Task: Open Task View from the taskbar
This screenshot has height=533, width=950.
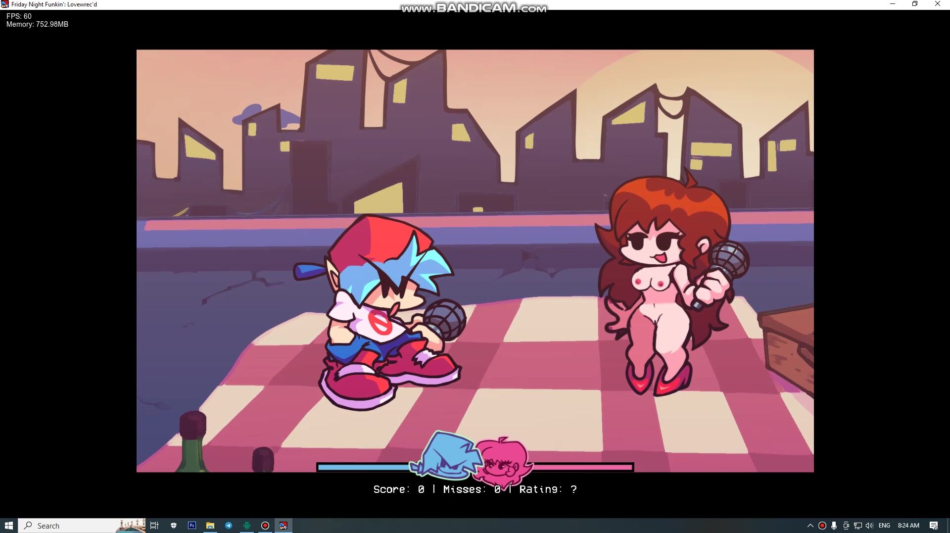Action: 154,526
